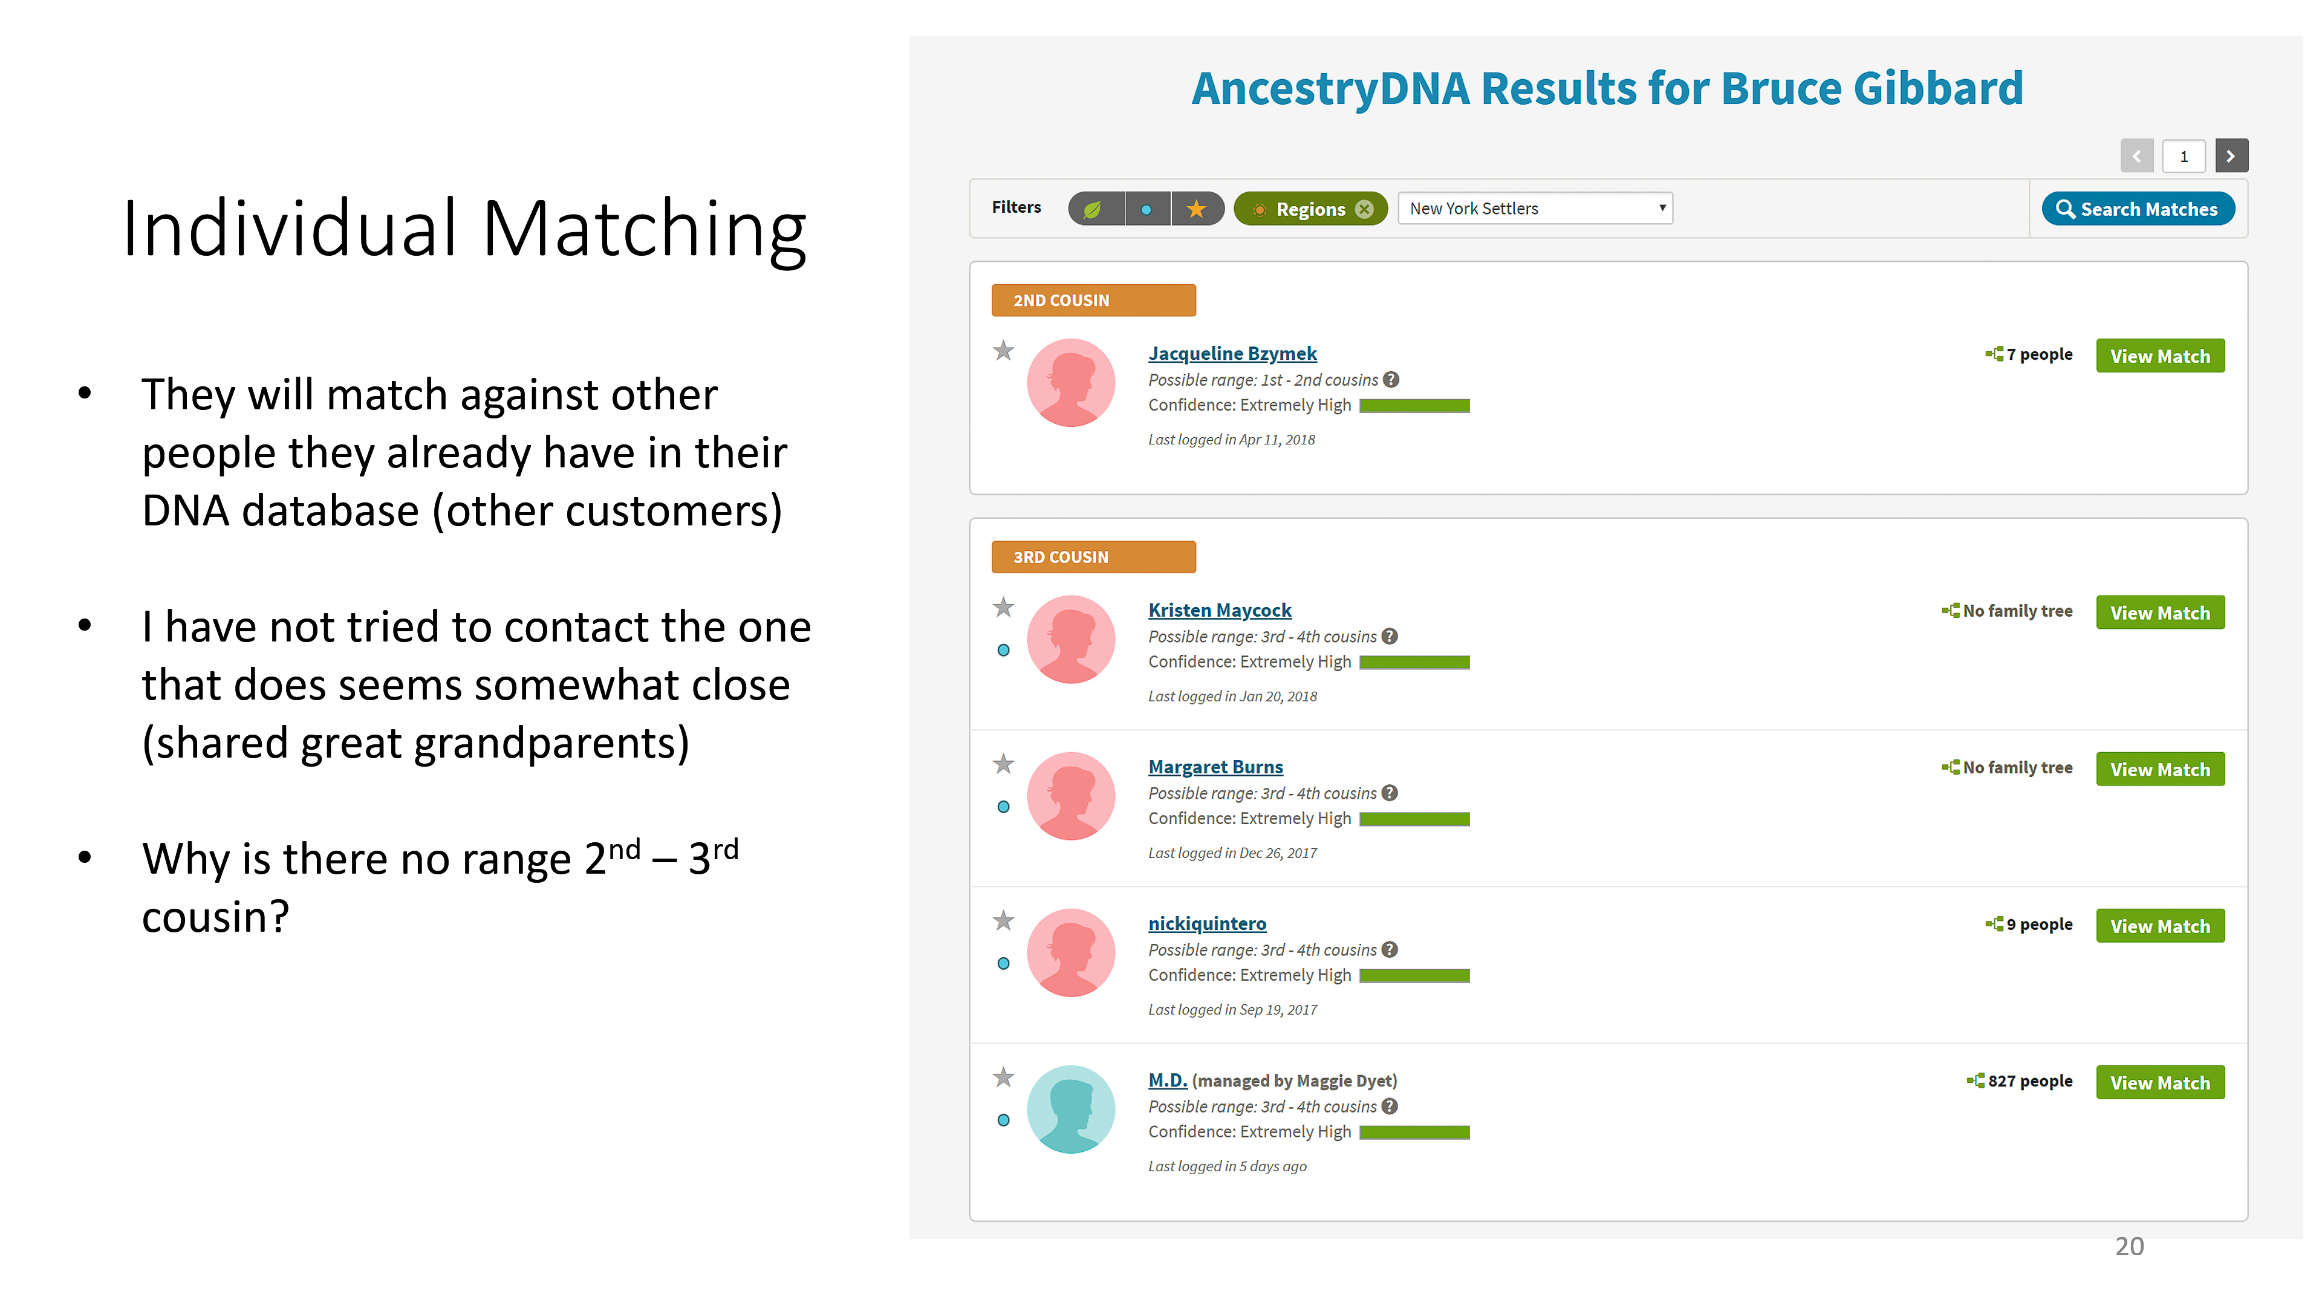Click nickiquintero's avatar thumbnail
2322x1306 pixels.
click(x=1071, y=953)
